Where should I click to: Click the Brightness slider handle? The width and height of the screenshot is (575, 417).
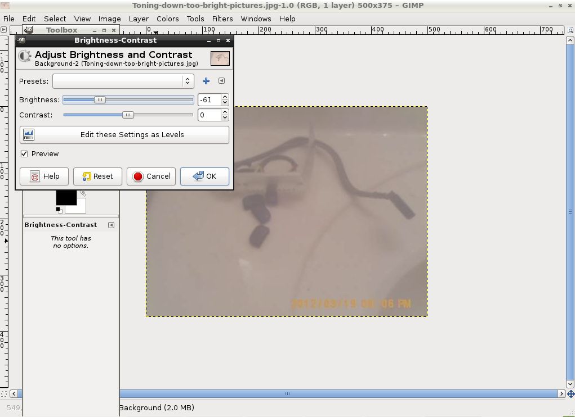tap(100, 99)
